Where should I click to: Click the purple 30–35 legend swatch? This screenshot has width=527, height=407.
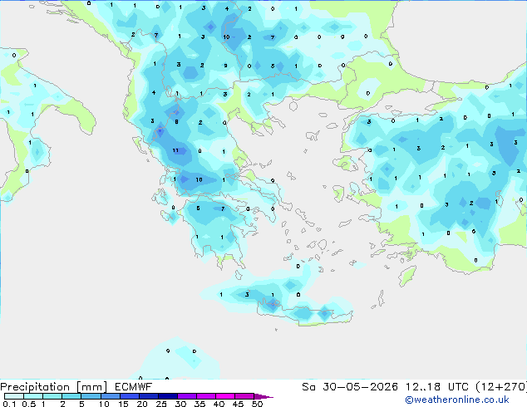coord(187,396)
